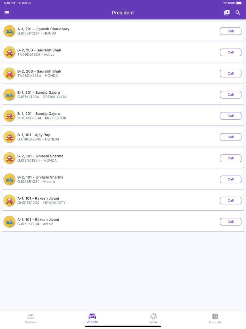Image resolution: width=246 pixels, height=329 pixels.
Task: Select the Vehicle tab
Action: [92, 318]
